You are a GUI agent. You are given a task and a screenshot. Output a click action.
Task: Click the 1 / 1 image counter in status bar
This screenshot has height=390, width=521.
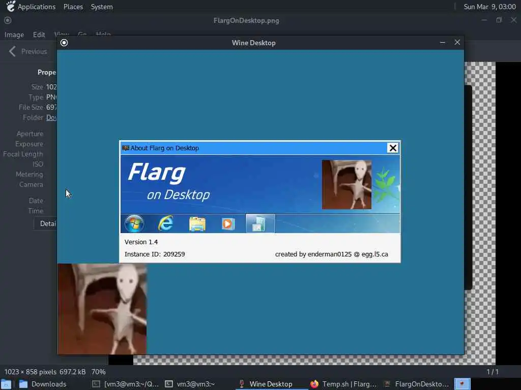pyautogui.click(x=493, y=372)
